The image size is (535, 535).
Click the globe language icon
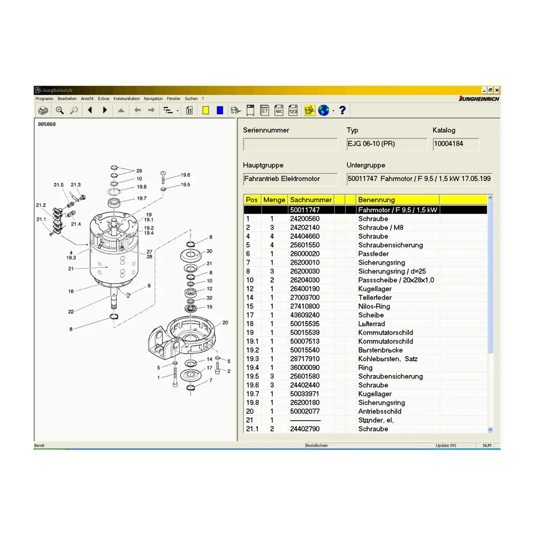pyautogui.click(x=323, y=110)
